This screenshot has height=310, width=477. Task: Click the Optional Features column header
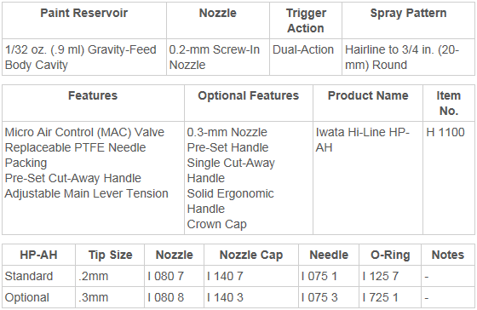point(248,96)
